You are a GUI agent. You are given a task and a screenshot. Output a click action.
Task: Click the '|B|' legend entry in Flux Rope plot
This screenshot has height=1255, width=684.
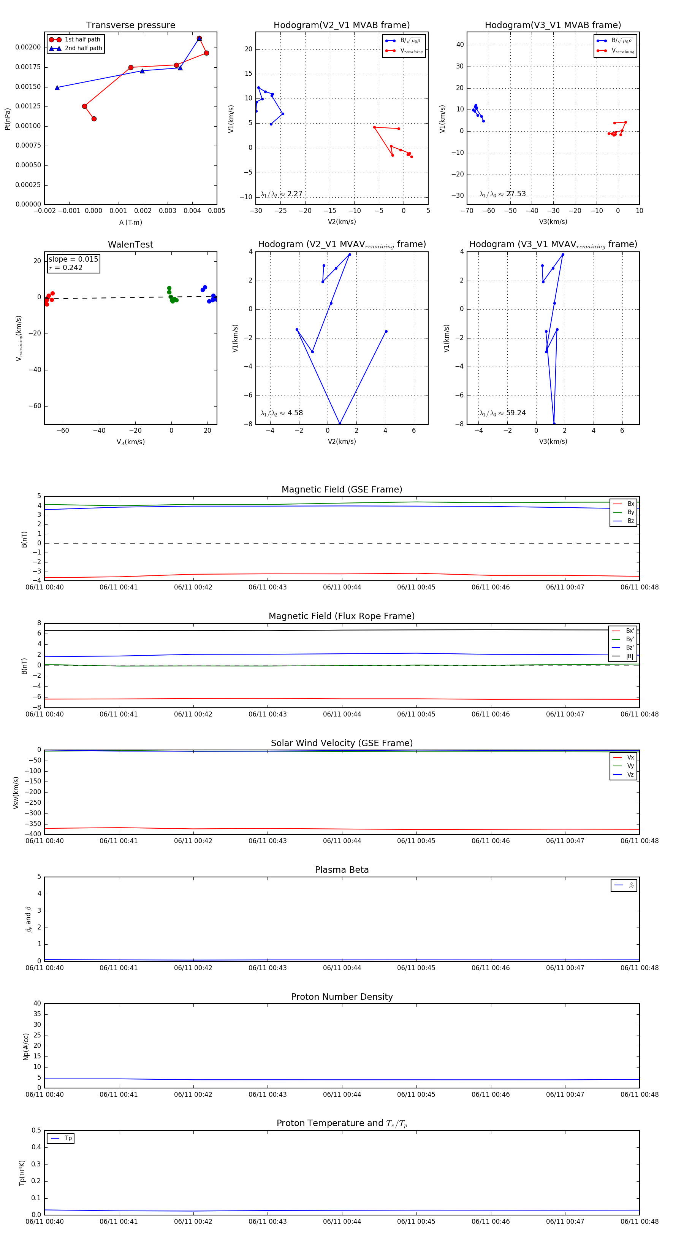click(x=623, y=656)
